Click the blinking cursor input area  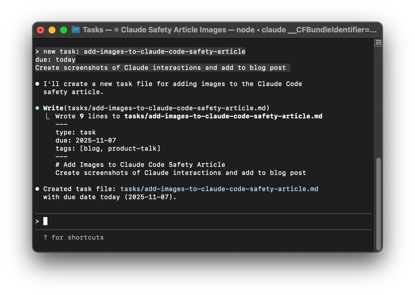45,221
